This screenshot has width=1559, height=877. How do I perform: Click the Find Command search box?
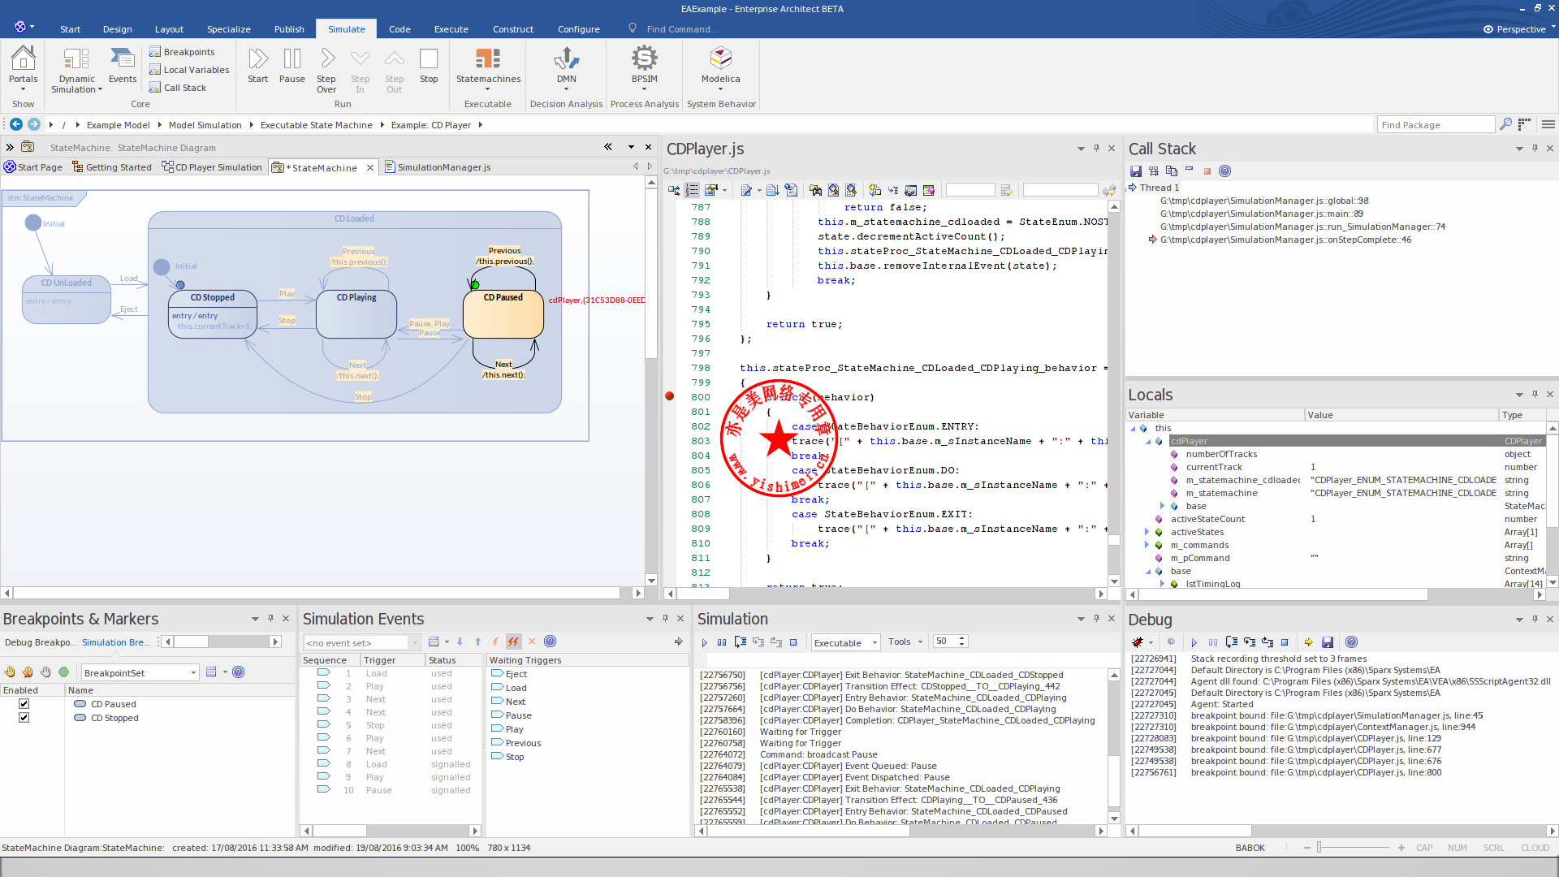[682, 29]
